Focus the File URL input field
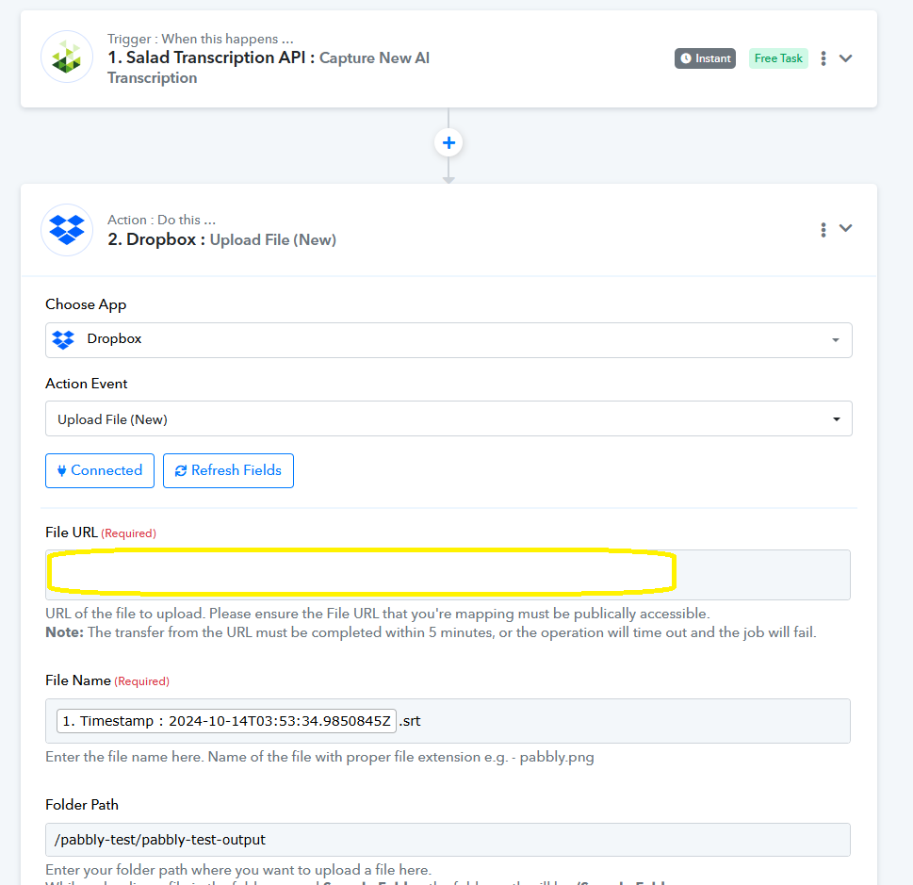The width and height of the screenshot is (913, 885). (x=448, y=575)
